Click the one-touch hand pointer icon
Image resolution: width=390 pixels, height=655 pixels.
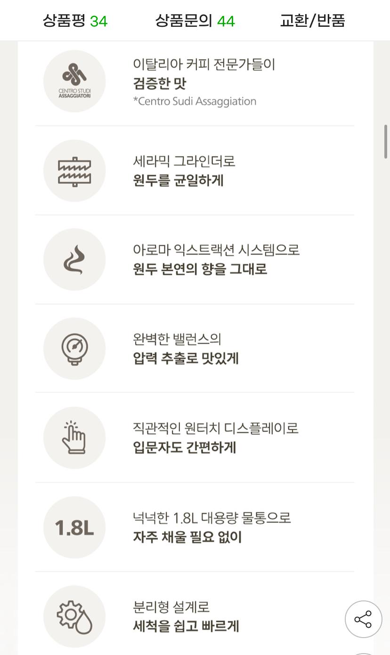click(74, 438)
